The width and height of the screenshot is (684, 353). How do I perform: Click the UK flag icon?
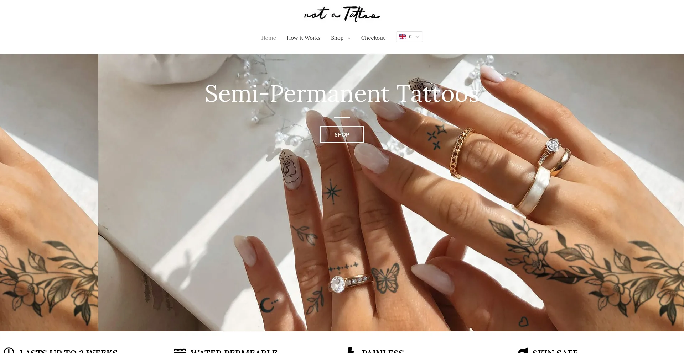click(x=403, y=37)
